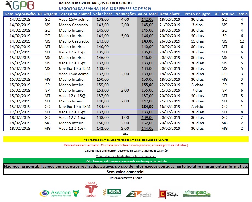Screen dimensions: 252x202
Task: Select valor total '152,00' in the MG row
Action: [147, 123]
